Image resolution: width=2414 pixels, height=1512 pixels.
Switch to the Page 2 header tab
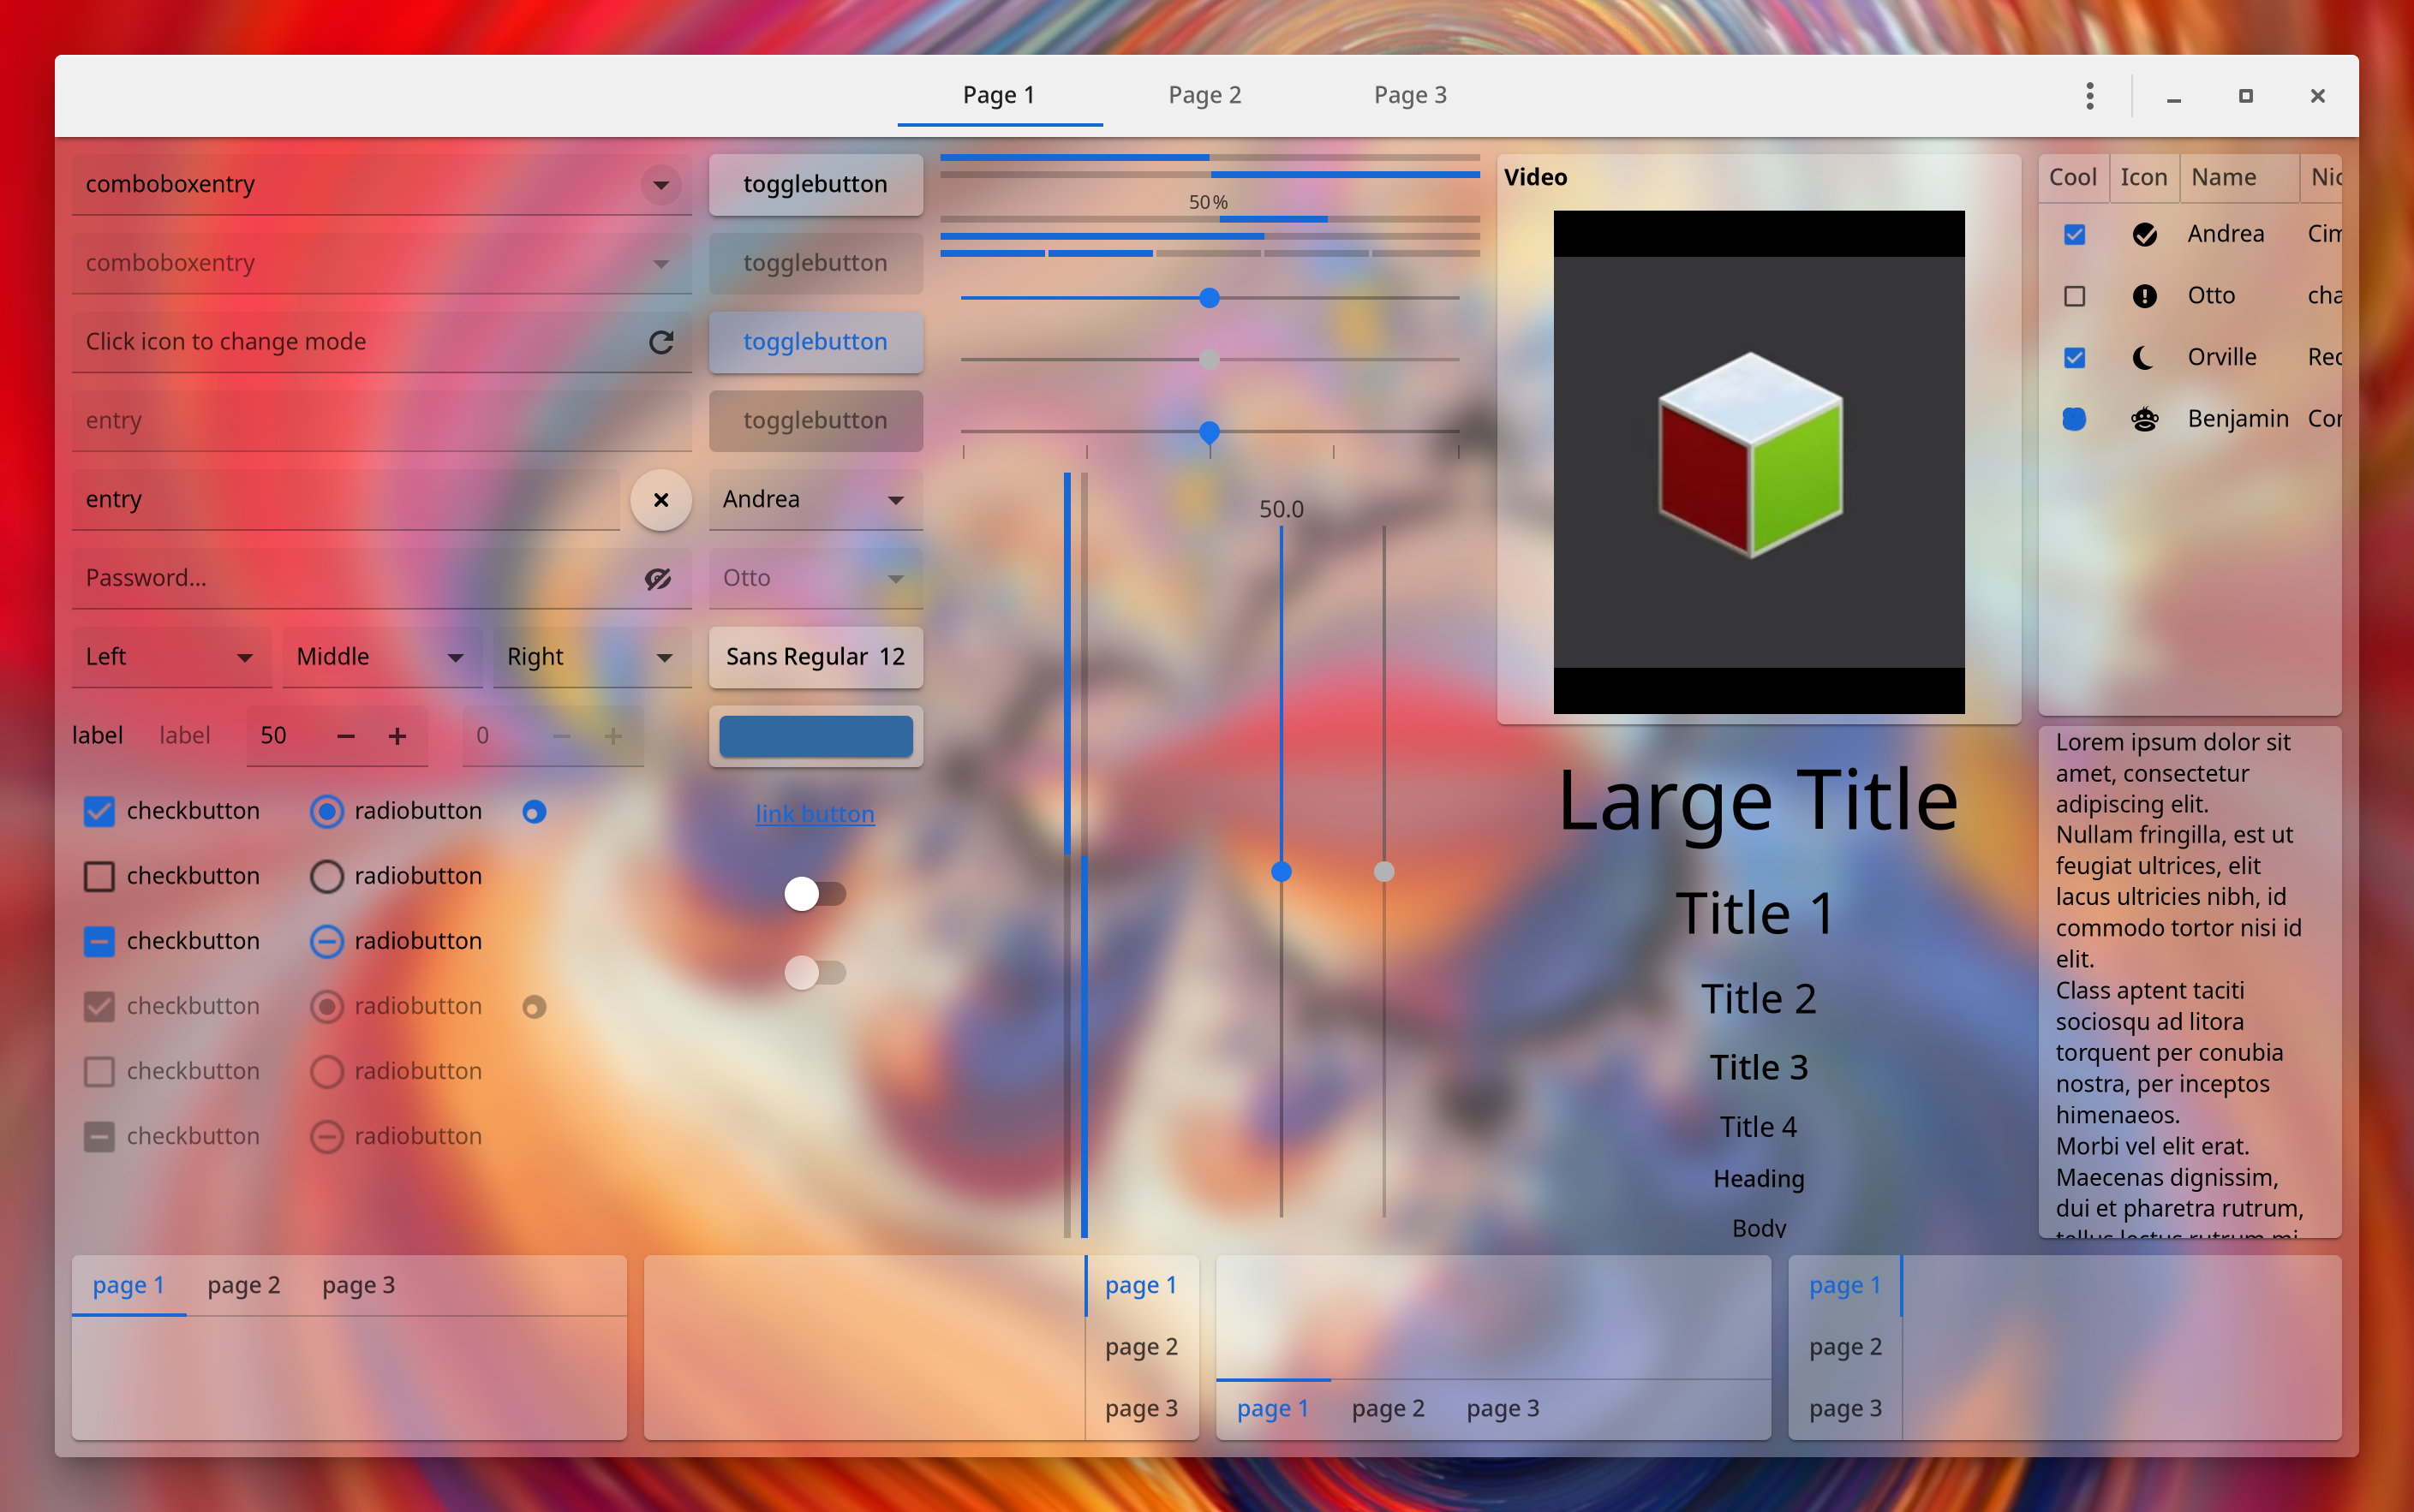[1204, 96]
